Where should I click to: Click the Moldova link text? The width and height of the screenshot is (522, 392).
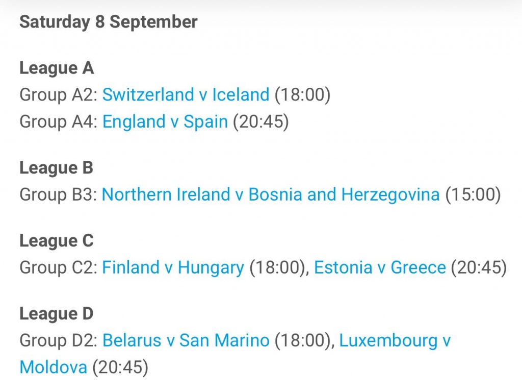(x=53, y=367)
